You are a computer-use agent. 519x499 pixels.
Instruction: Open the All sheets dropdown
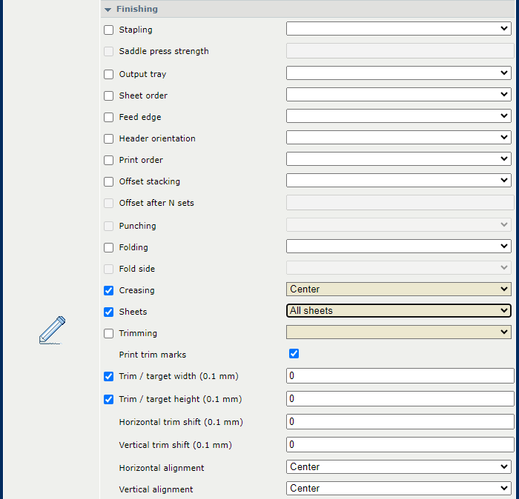click(x=399, y=311)
